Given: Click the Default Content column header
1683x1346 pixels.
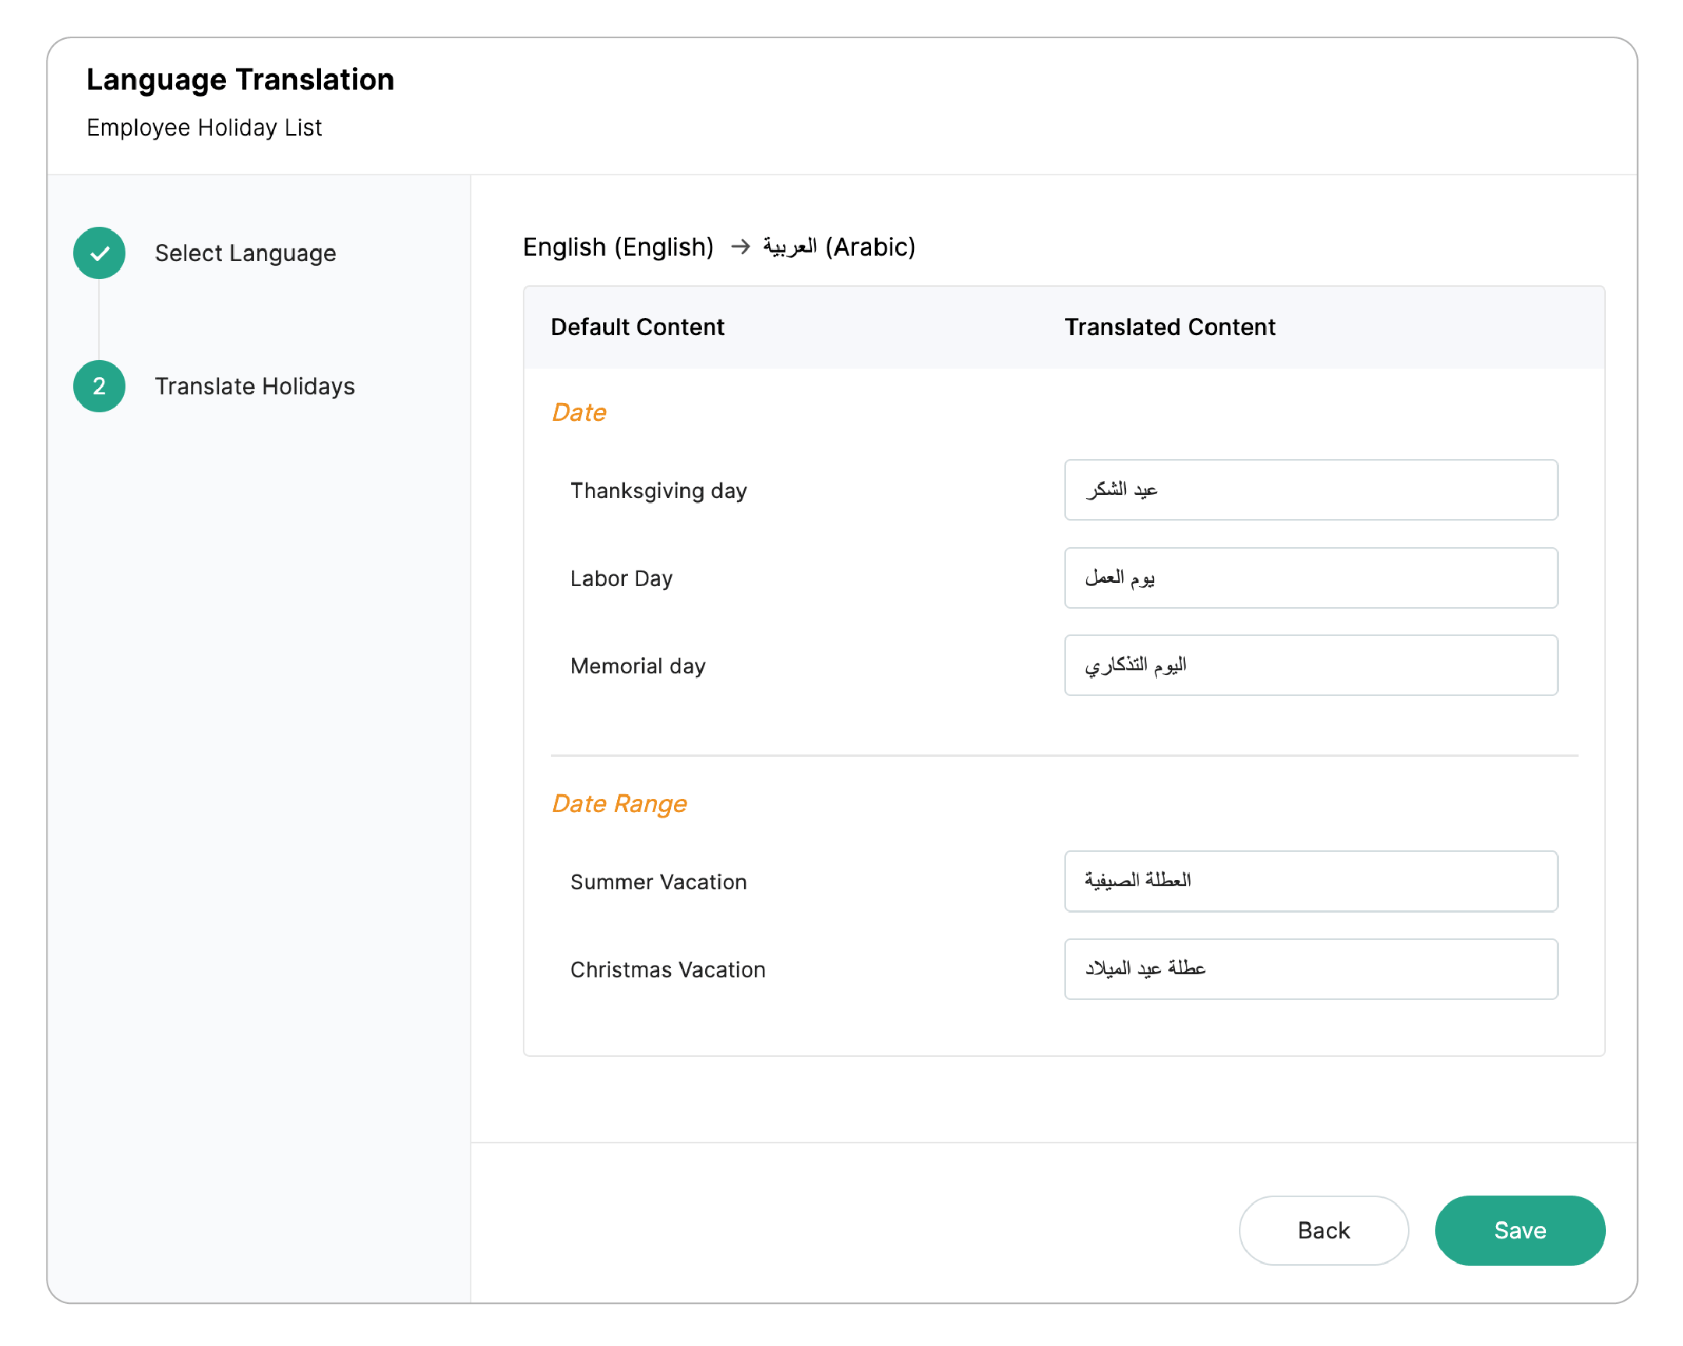Looking at the screenshot, I should pyautogui.click(x=637, y=327).
